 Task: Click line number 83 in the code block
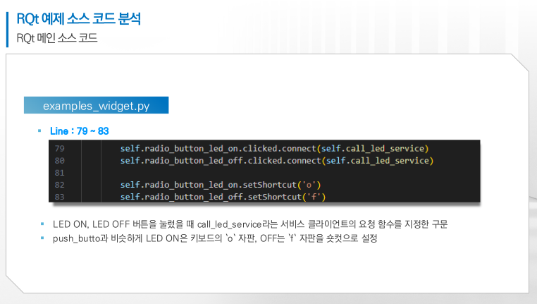(x=60, y=197)
